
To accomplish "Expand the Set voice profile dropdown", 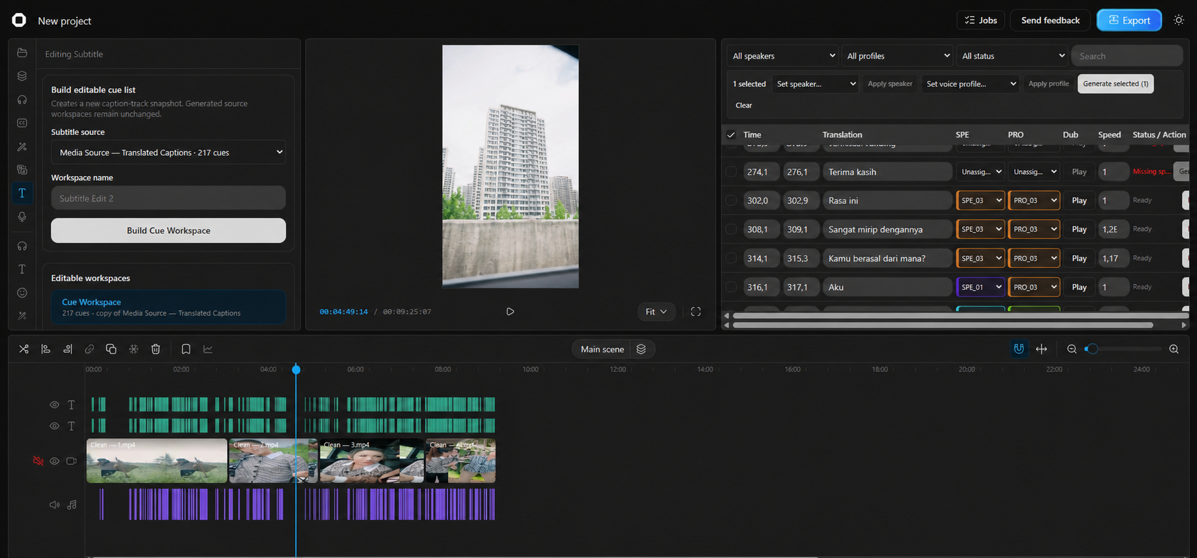I will coord(970,83).
